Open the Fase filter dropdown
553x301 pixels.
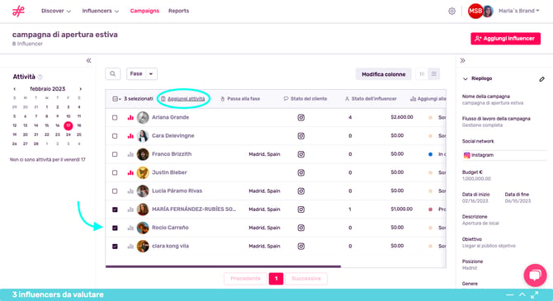(142, 74)
